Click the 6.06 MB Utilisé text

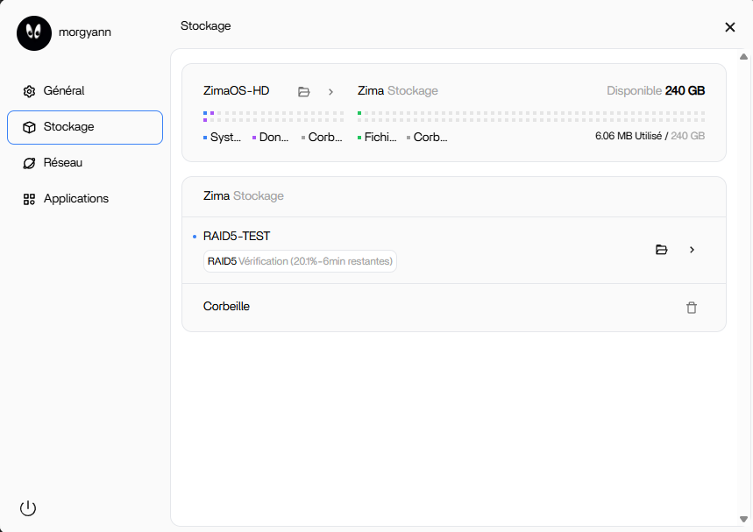(629, 137)
